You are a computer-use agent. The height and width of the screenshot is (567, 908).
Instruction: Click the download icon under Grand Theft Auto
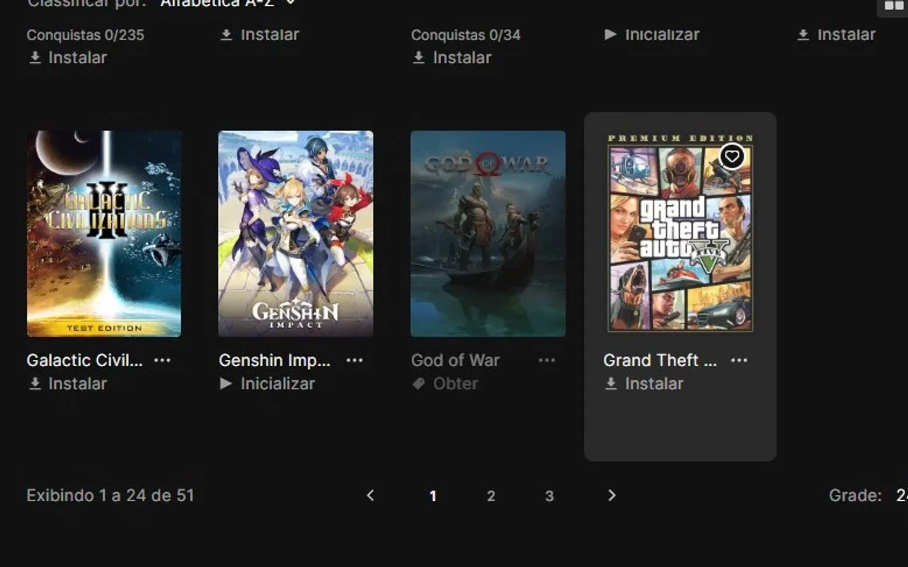coord(611,384)
